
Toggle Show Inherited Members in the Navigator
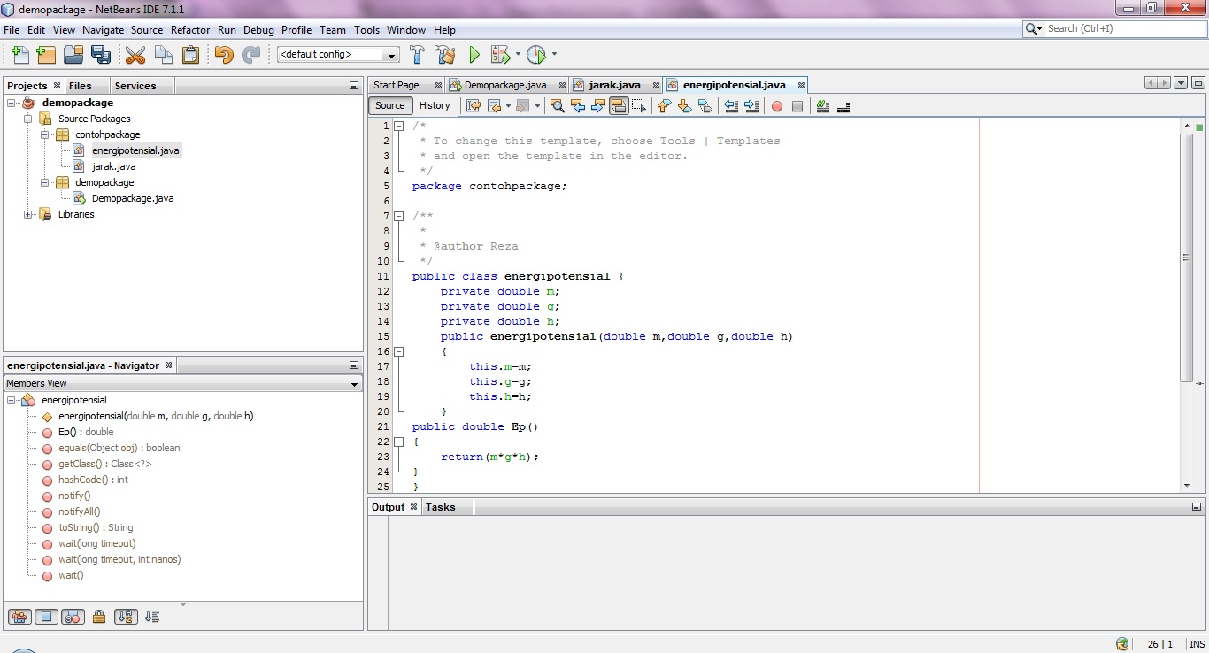tap(19, 617)
